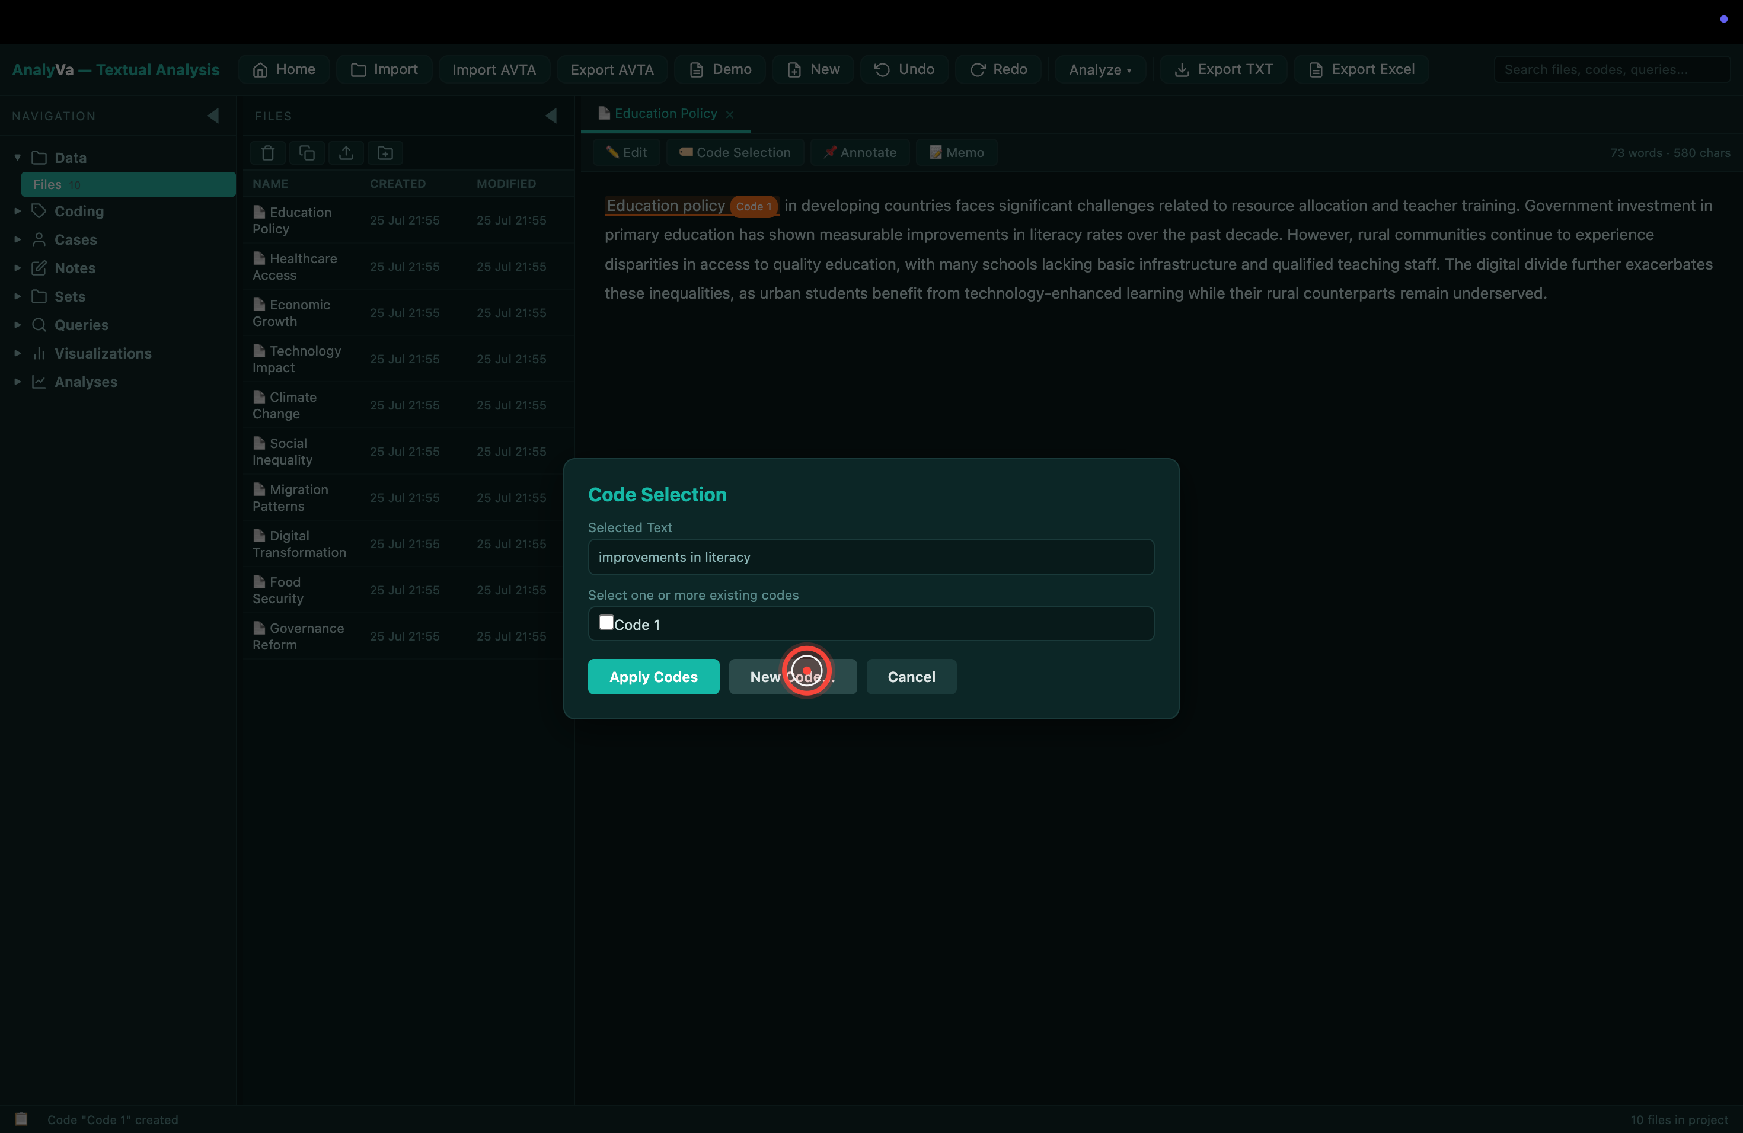Expand the Coding tree node
This screenshot has width=1743, height=1133.
[18, 211]
